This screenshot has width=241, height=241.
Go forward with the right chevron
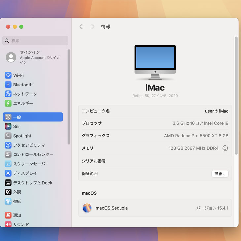point(93,27)
